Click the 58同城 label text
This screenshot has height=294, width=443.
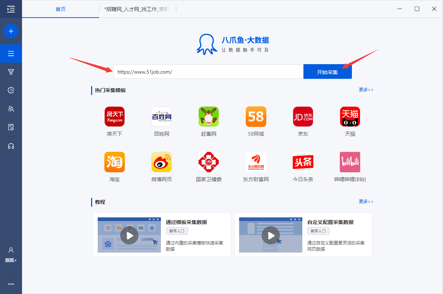pyautogui.click(x=256, y=134)
